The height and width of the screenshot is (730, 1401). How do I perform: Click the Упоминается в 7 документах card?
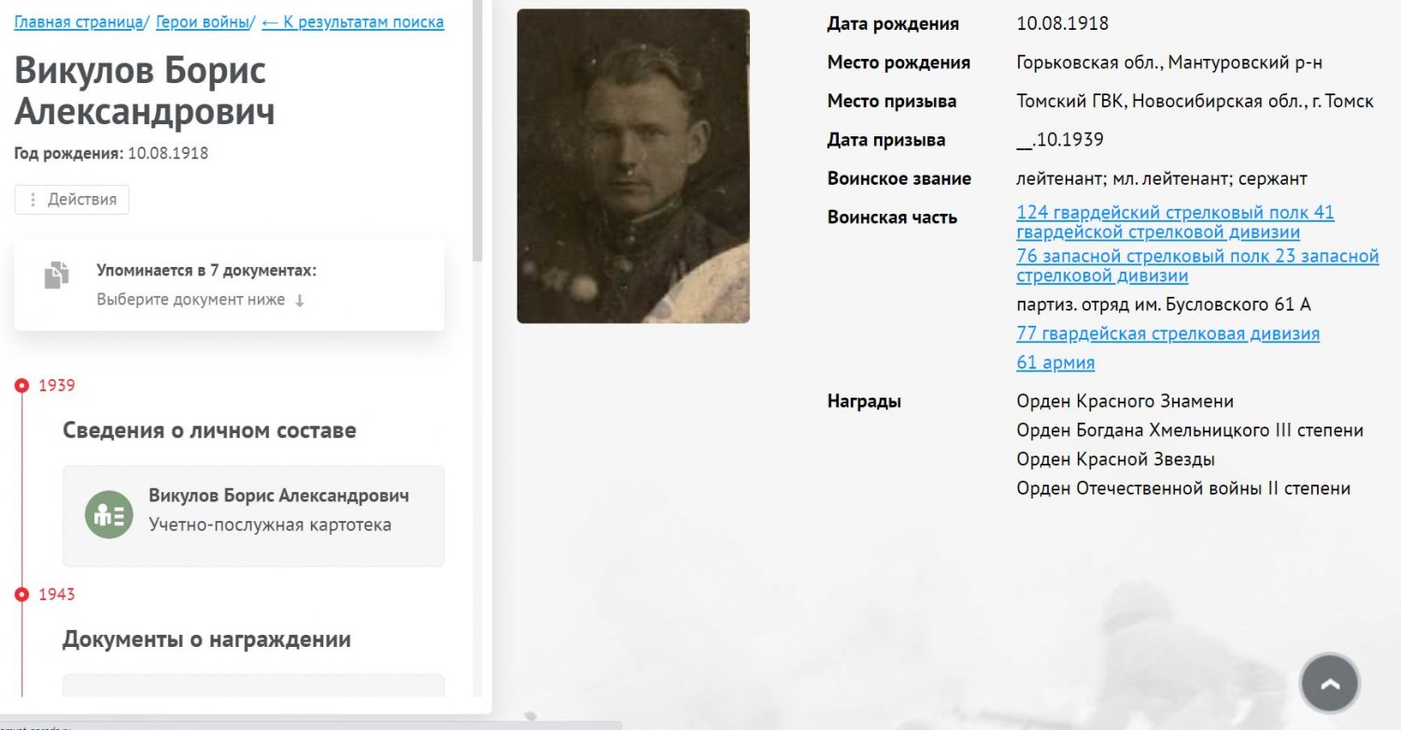[229, 284]
